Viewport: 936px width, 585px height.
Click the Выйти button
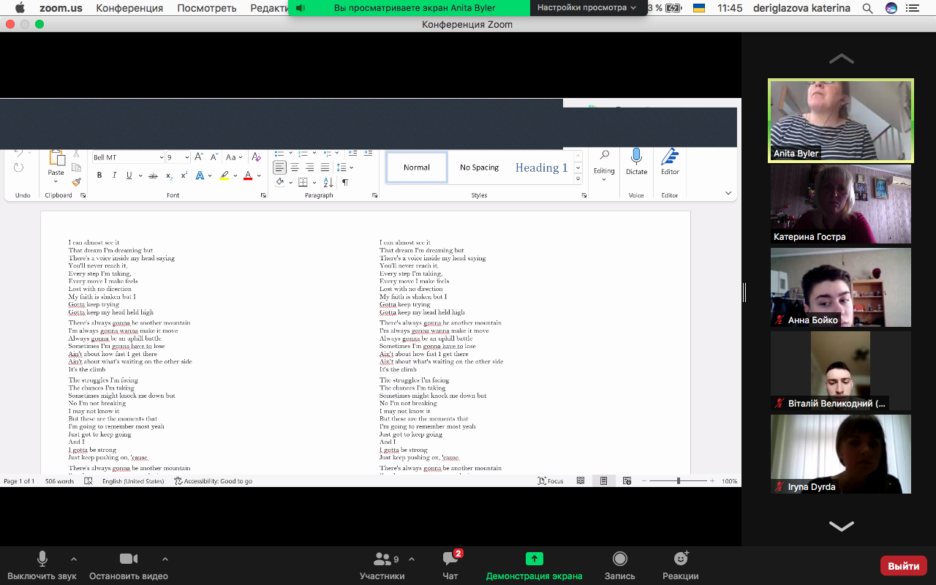[x=904, y=566]
